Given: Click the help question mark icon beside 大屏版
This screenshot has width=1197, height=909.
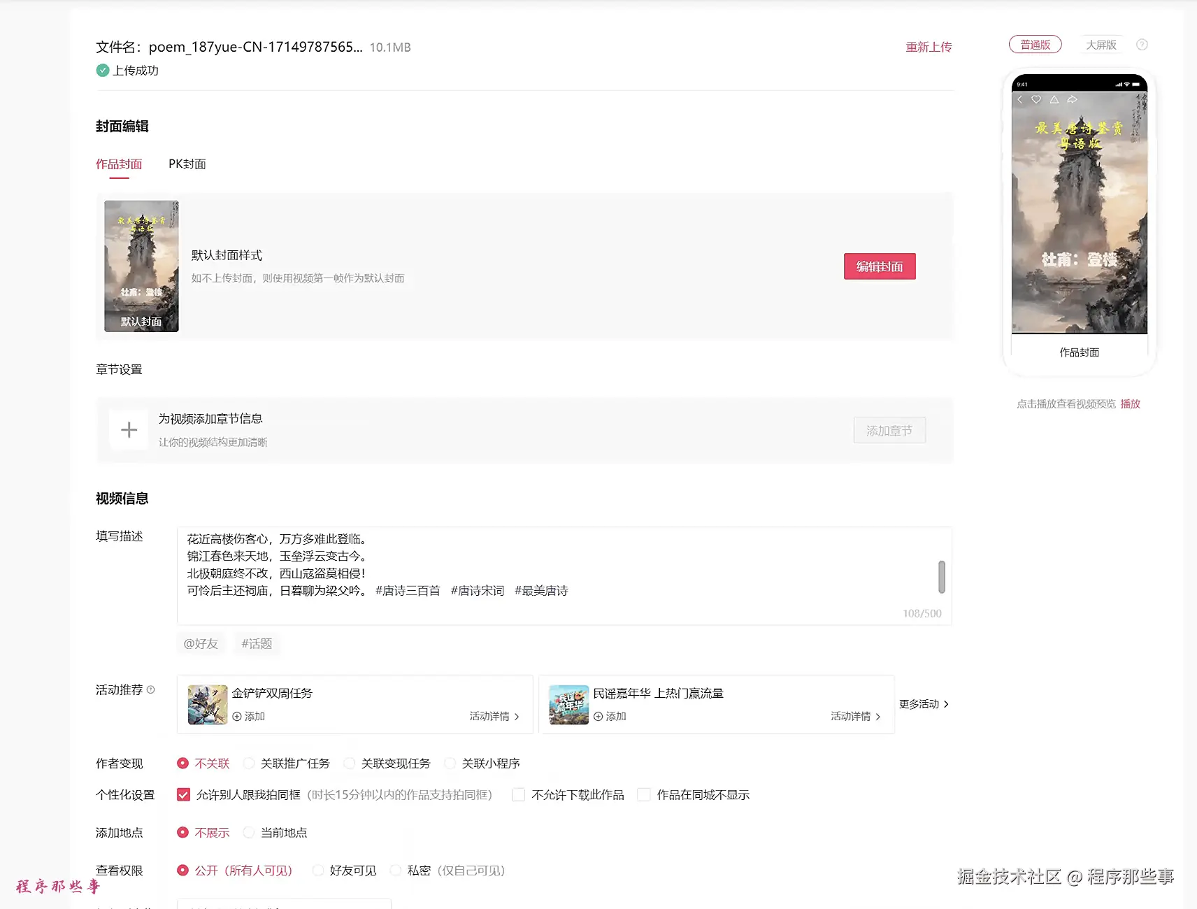Looking at the screenshot, I should 1142,45.
